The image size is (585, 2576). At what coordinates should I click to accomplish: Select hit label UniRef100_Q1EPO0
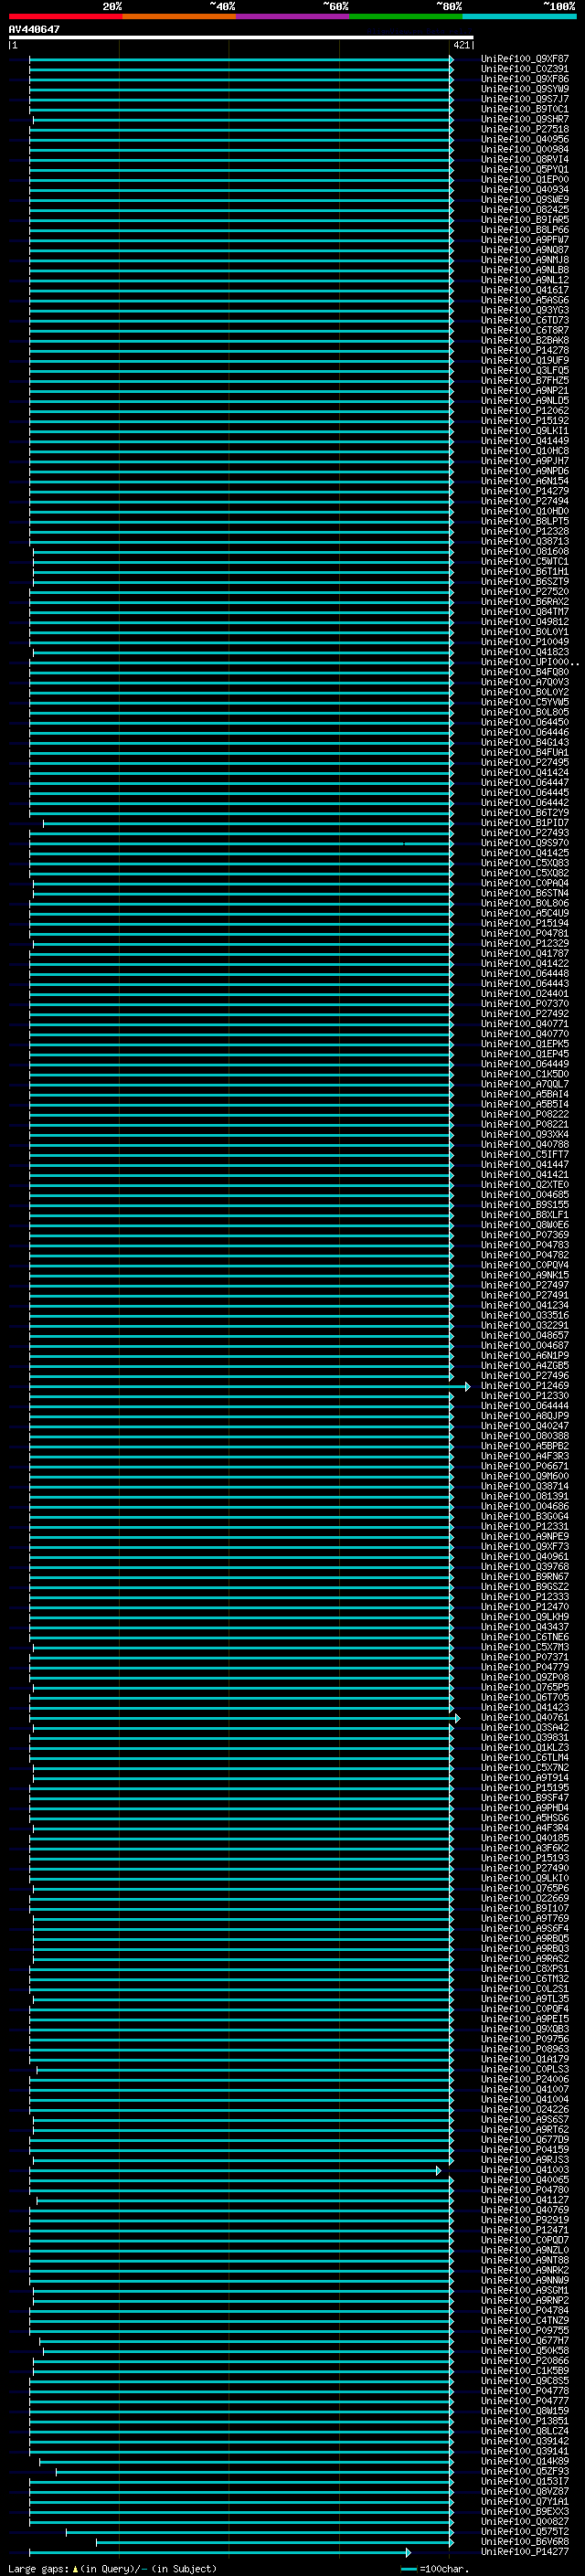(524, 179)
